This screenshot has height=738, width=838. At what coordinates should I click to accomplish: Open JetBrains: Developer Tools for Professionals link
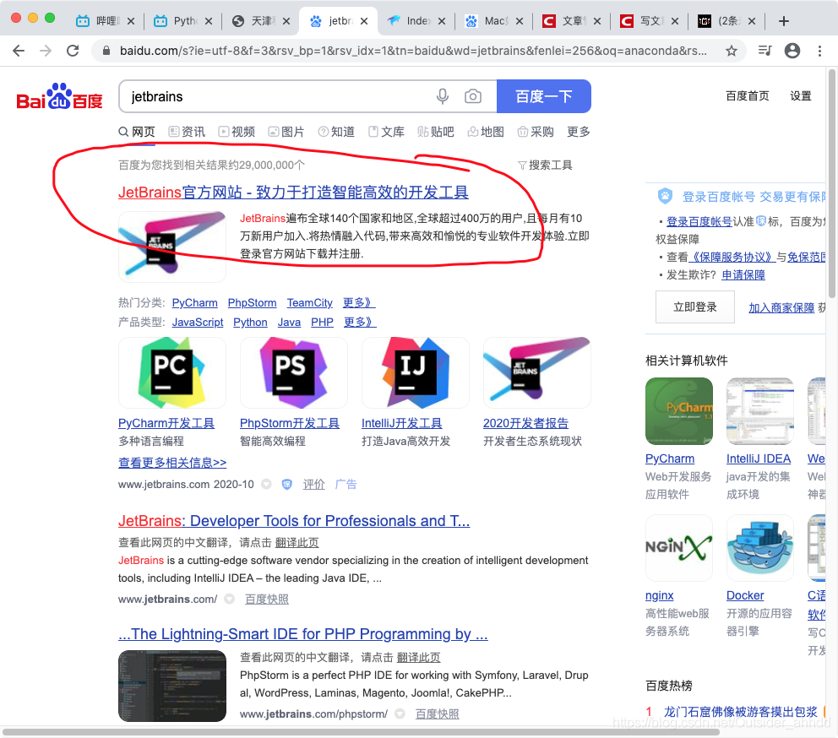[x=294, y=520]
